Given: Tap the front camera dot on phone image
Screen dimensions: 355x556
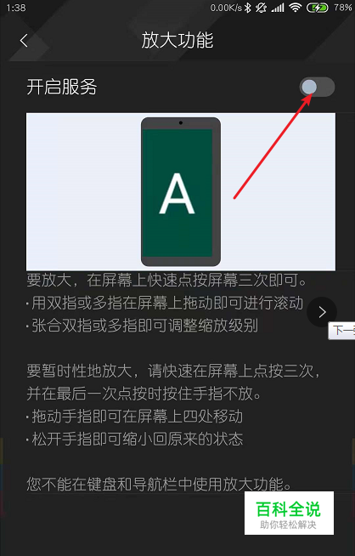Looking at the screenshot, I should coord(181,123).
